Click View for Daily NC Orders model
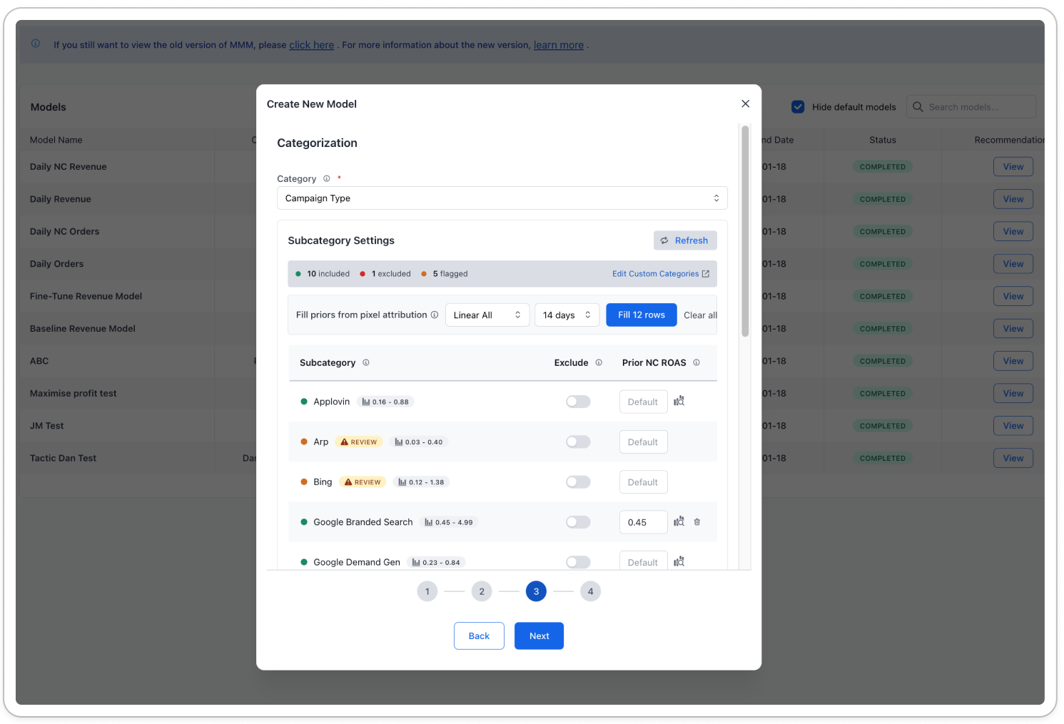 1013,231
